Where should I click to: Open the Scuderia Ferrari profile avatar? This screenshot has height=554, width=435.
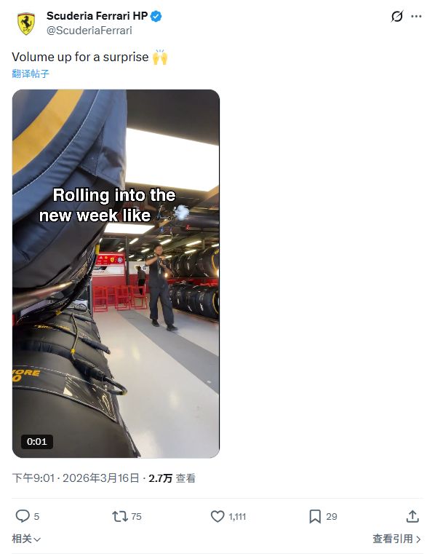[26, 23]
